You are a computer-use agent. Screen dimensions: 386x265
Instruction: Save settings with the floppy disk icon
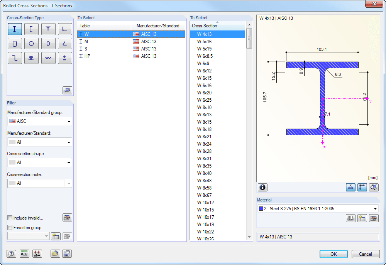67,253
